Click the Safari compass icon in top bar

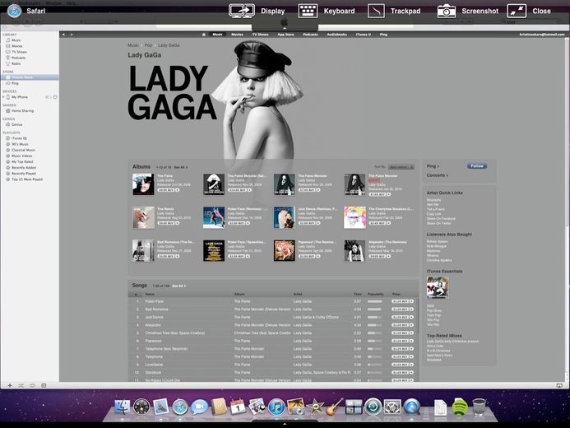[x=14, y=11]
